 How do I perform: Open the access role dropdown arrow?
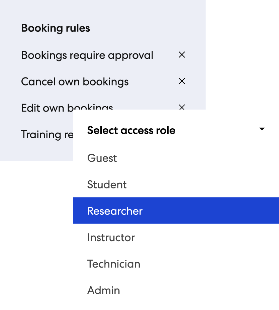(262, 129)
